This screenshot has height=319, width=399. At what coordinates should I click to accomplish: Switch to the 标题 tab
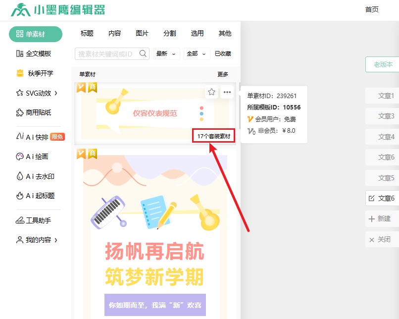87,33
